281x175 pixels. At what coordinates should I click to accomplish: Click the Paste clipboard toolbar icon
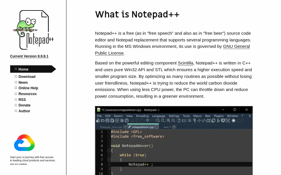click(142, 120)
